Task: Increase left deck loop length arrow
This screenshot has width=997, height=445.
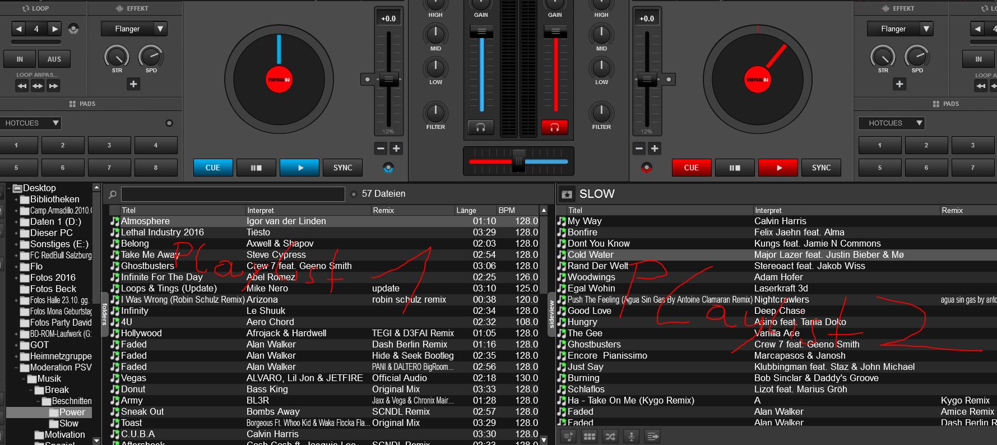Action: click(54, 29)
